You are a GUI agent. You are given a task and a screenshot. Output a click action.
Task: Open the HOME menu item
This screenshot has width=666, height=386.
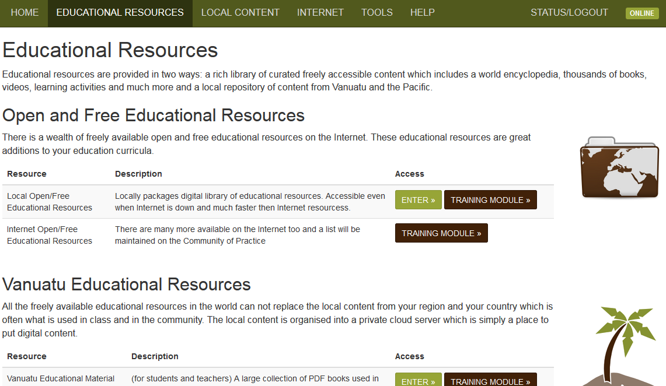click(24, 13)
